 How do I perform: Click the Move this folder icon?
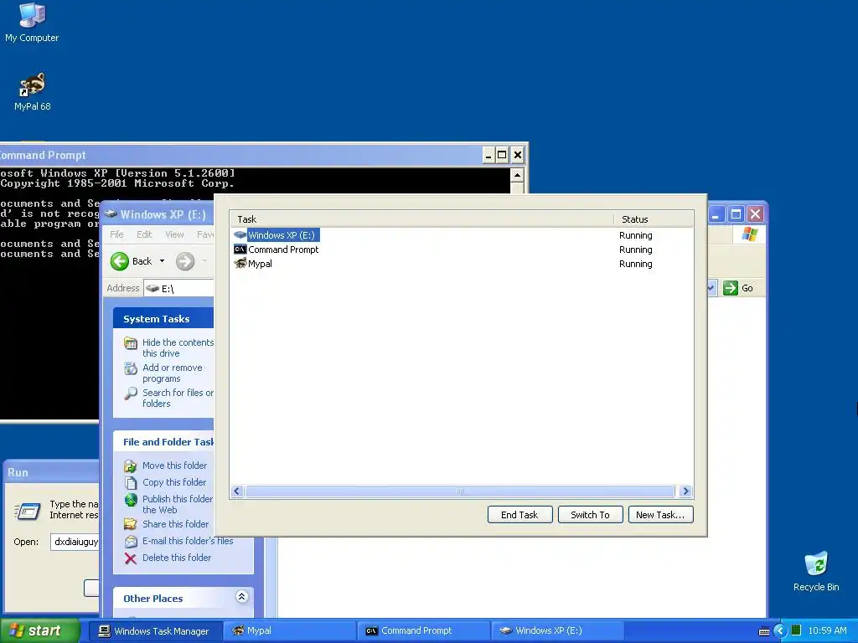click(130, 466)
